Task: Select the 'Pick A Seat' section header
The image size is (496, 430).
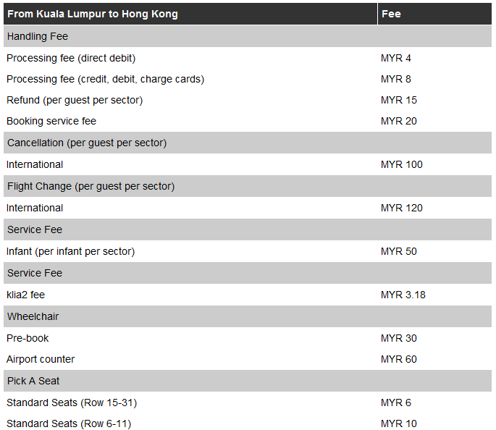Action: (x=33, y=381)
